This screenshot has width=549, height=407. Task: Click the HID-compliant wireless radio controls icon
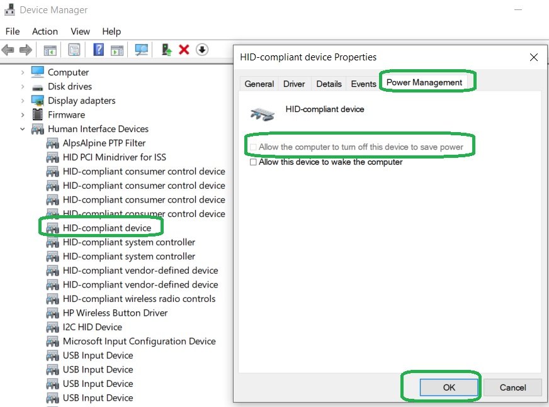point(52,299)
